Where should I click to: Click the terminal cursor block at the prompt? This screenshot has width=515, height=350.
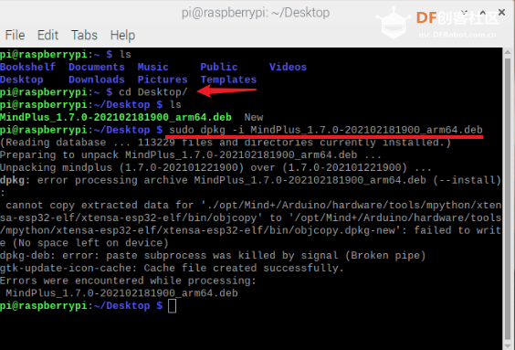click(x=172, y=306)
